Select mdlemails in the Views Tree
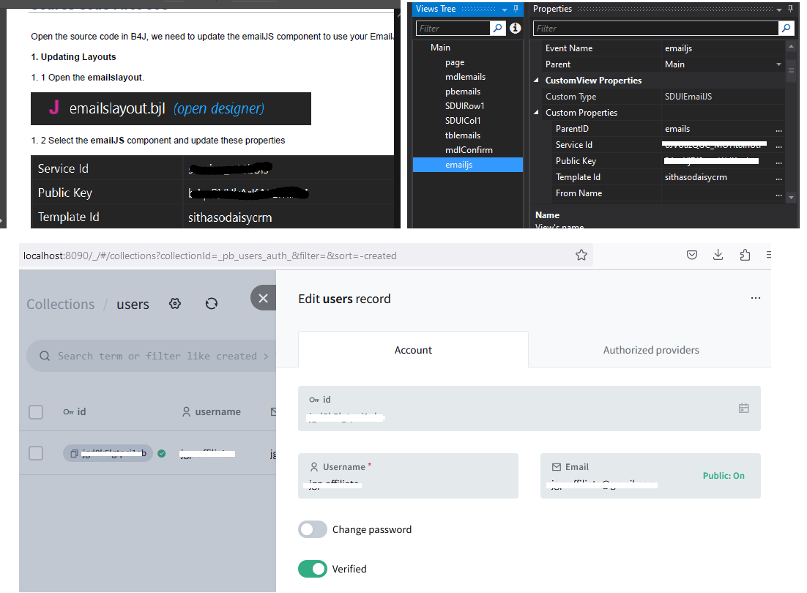Screen dimensions: 807x593 point(465,77)
